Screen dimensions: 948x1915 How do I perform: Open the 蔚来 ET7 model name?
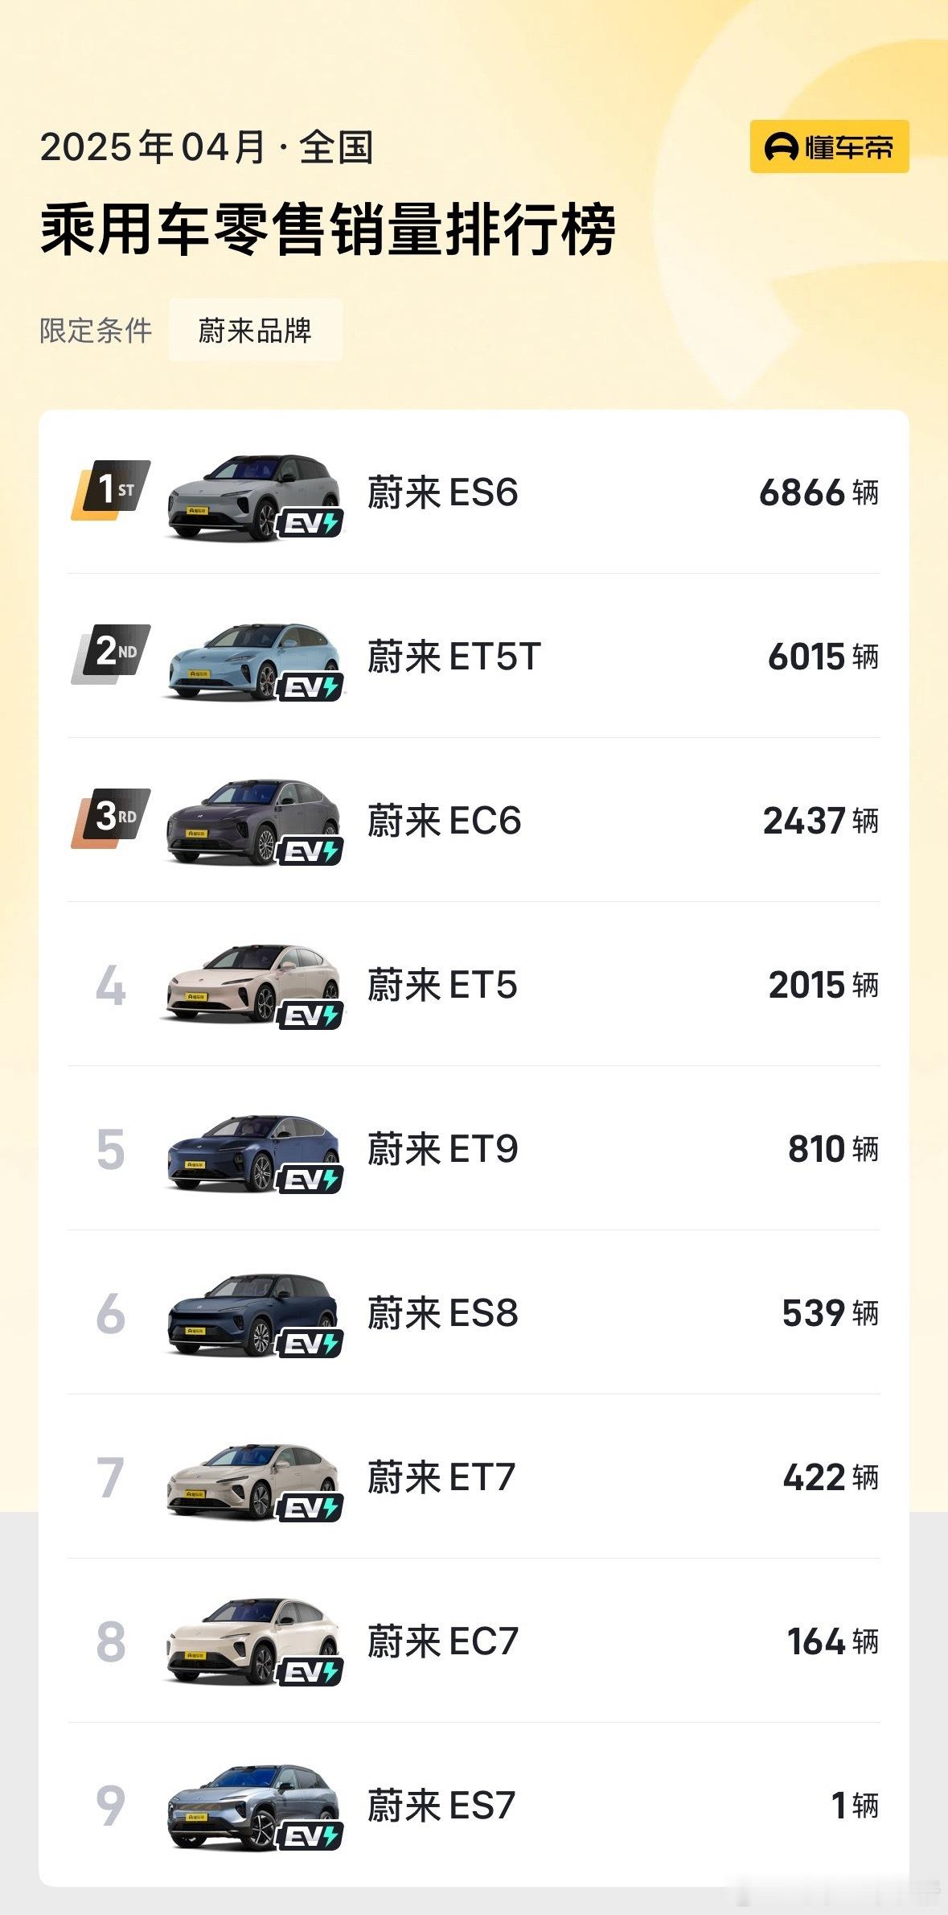click(x=441, y=1477)
